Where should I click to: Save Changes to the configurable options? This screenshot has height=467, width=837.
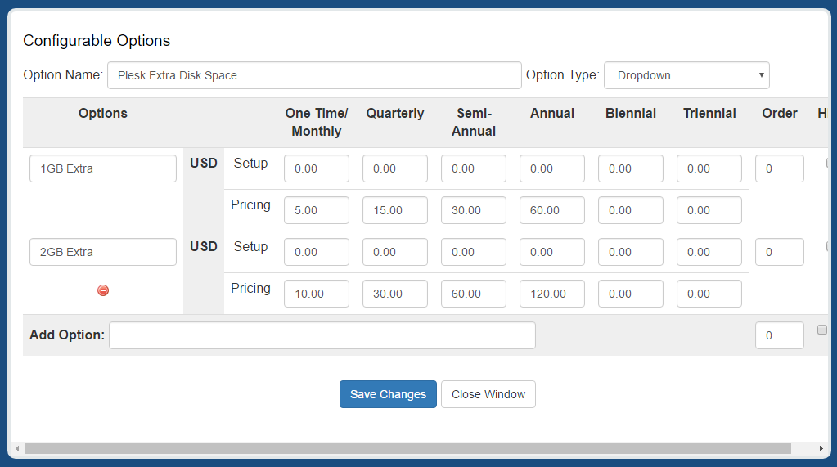click(388, 394)
